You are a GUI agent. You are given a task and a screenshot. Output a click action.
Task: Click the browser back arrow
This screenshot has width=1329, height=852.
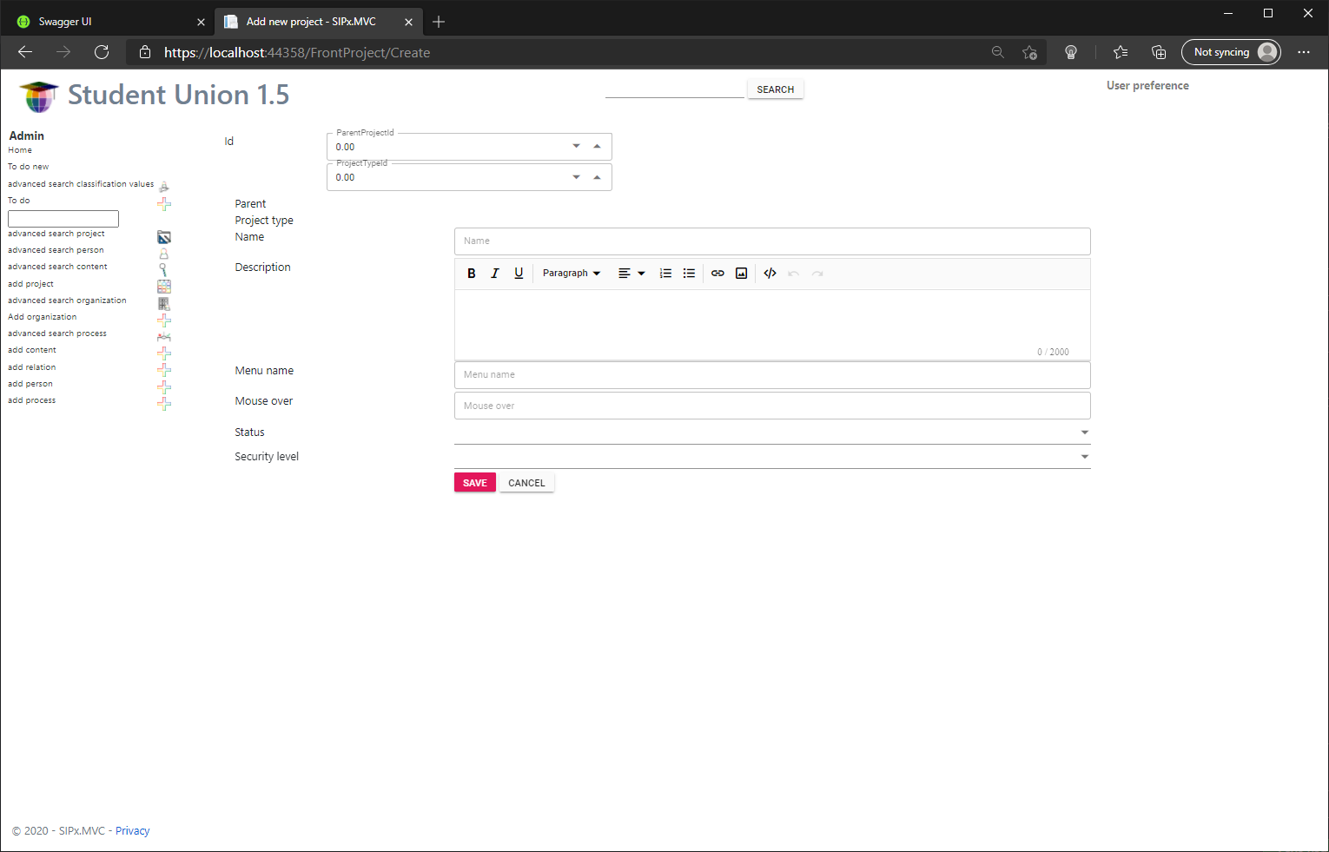click(x=25, y=52)
